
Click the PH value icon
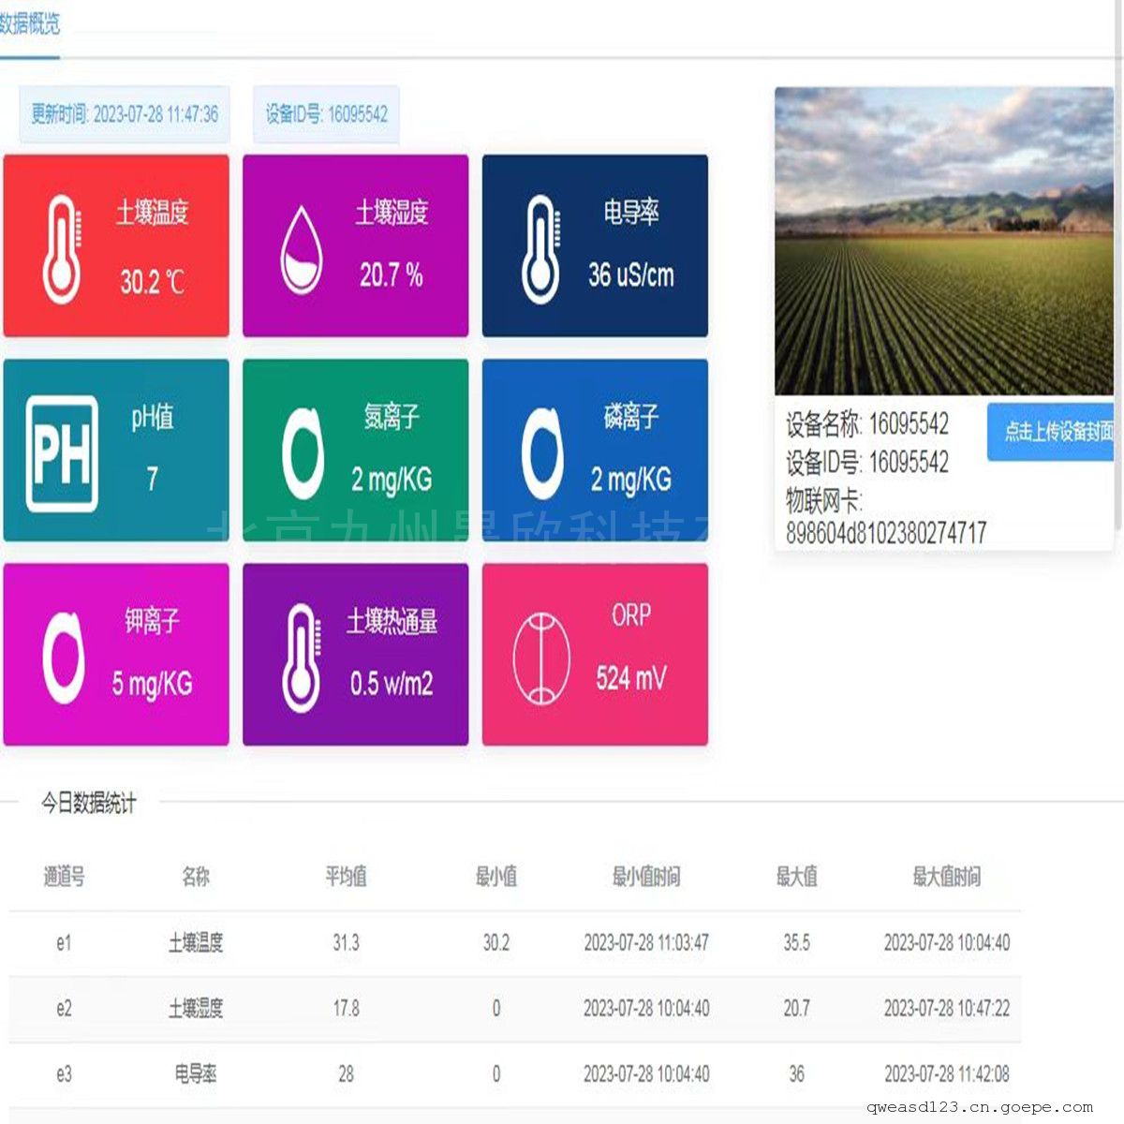point(62,453)
